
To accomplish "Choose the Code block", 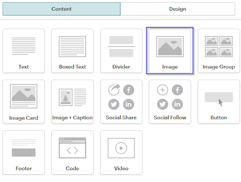I will pos(72,153).
